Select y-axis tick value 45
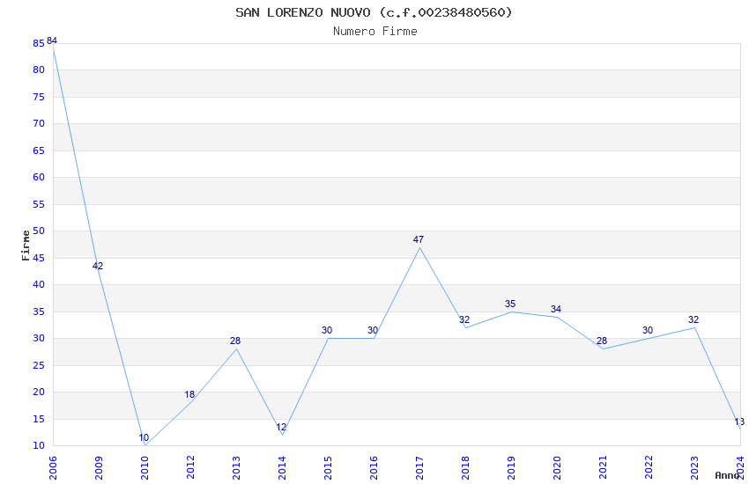Image resolution: width=749 pixels, height=484 pixels. click(39, 258)
